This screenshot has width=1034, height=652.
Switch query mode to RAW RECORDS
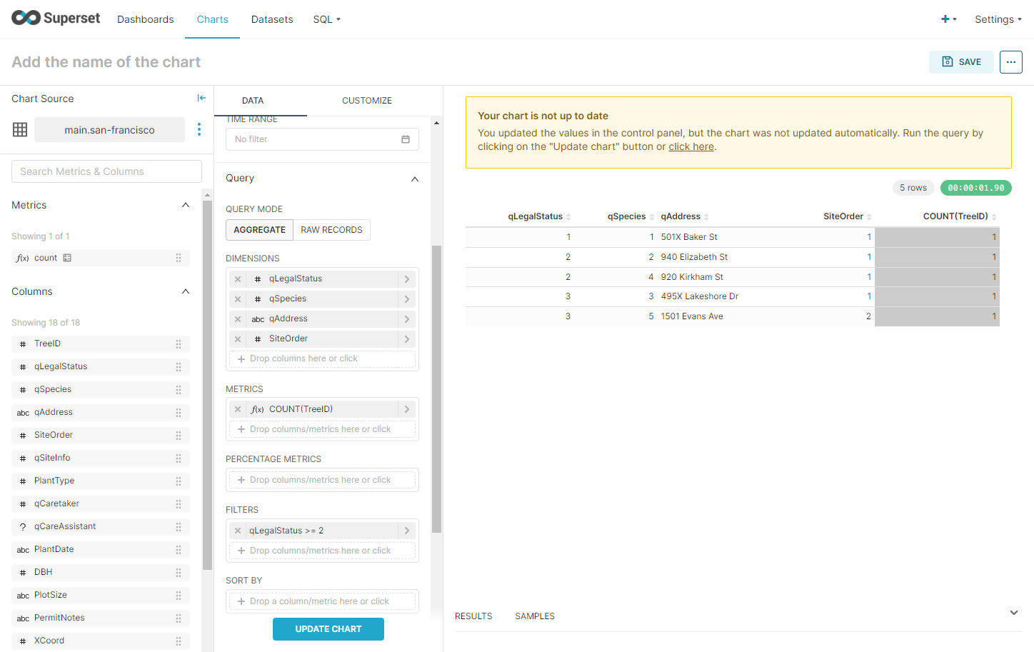tap(331, 230)
